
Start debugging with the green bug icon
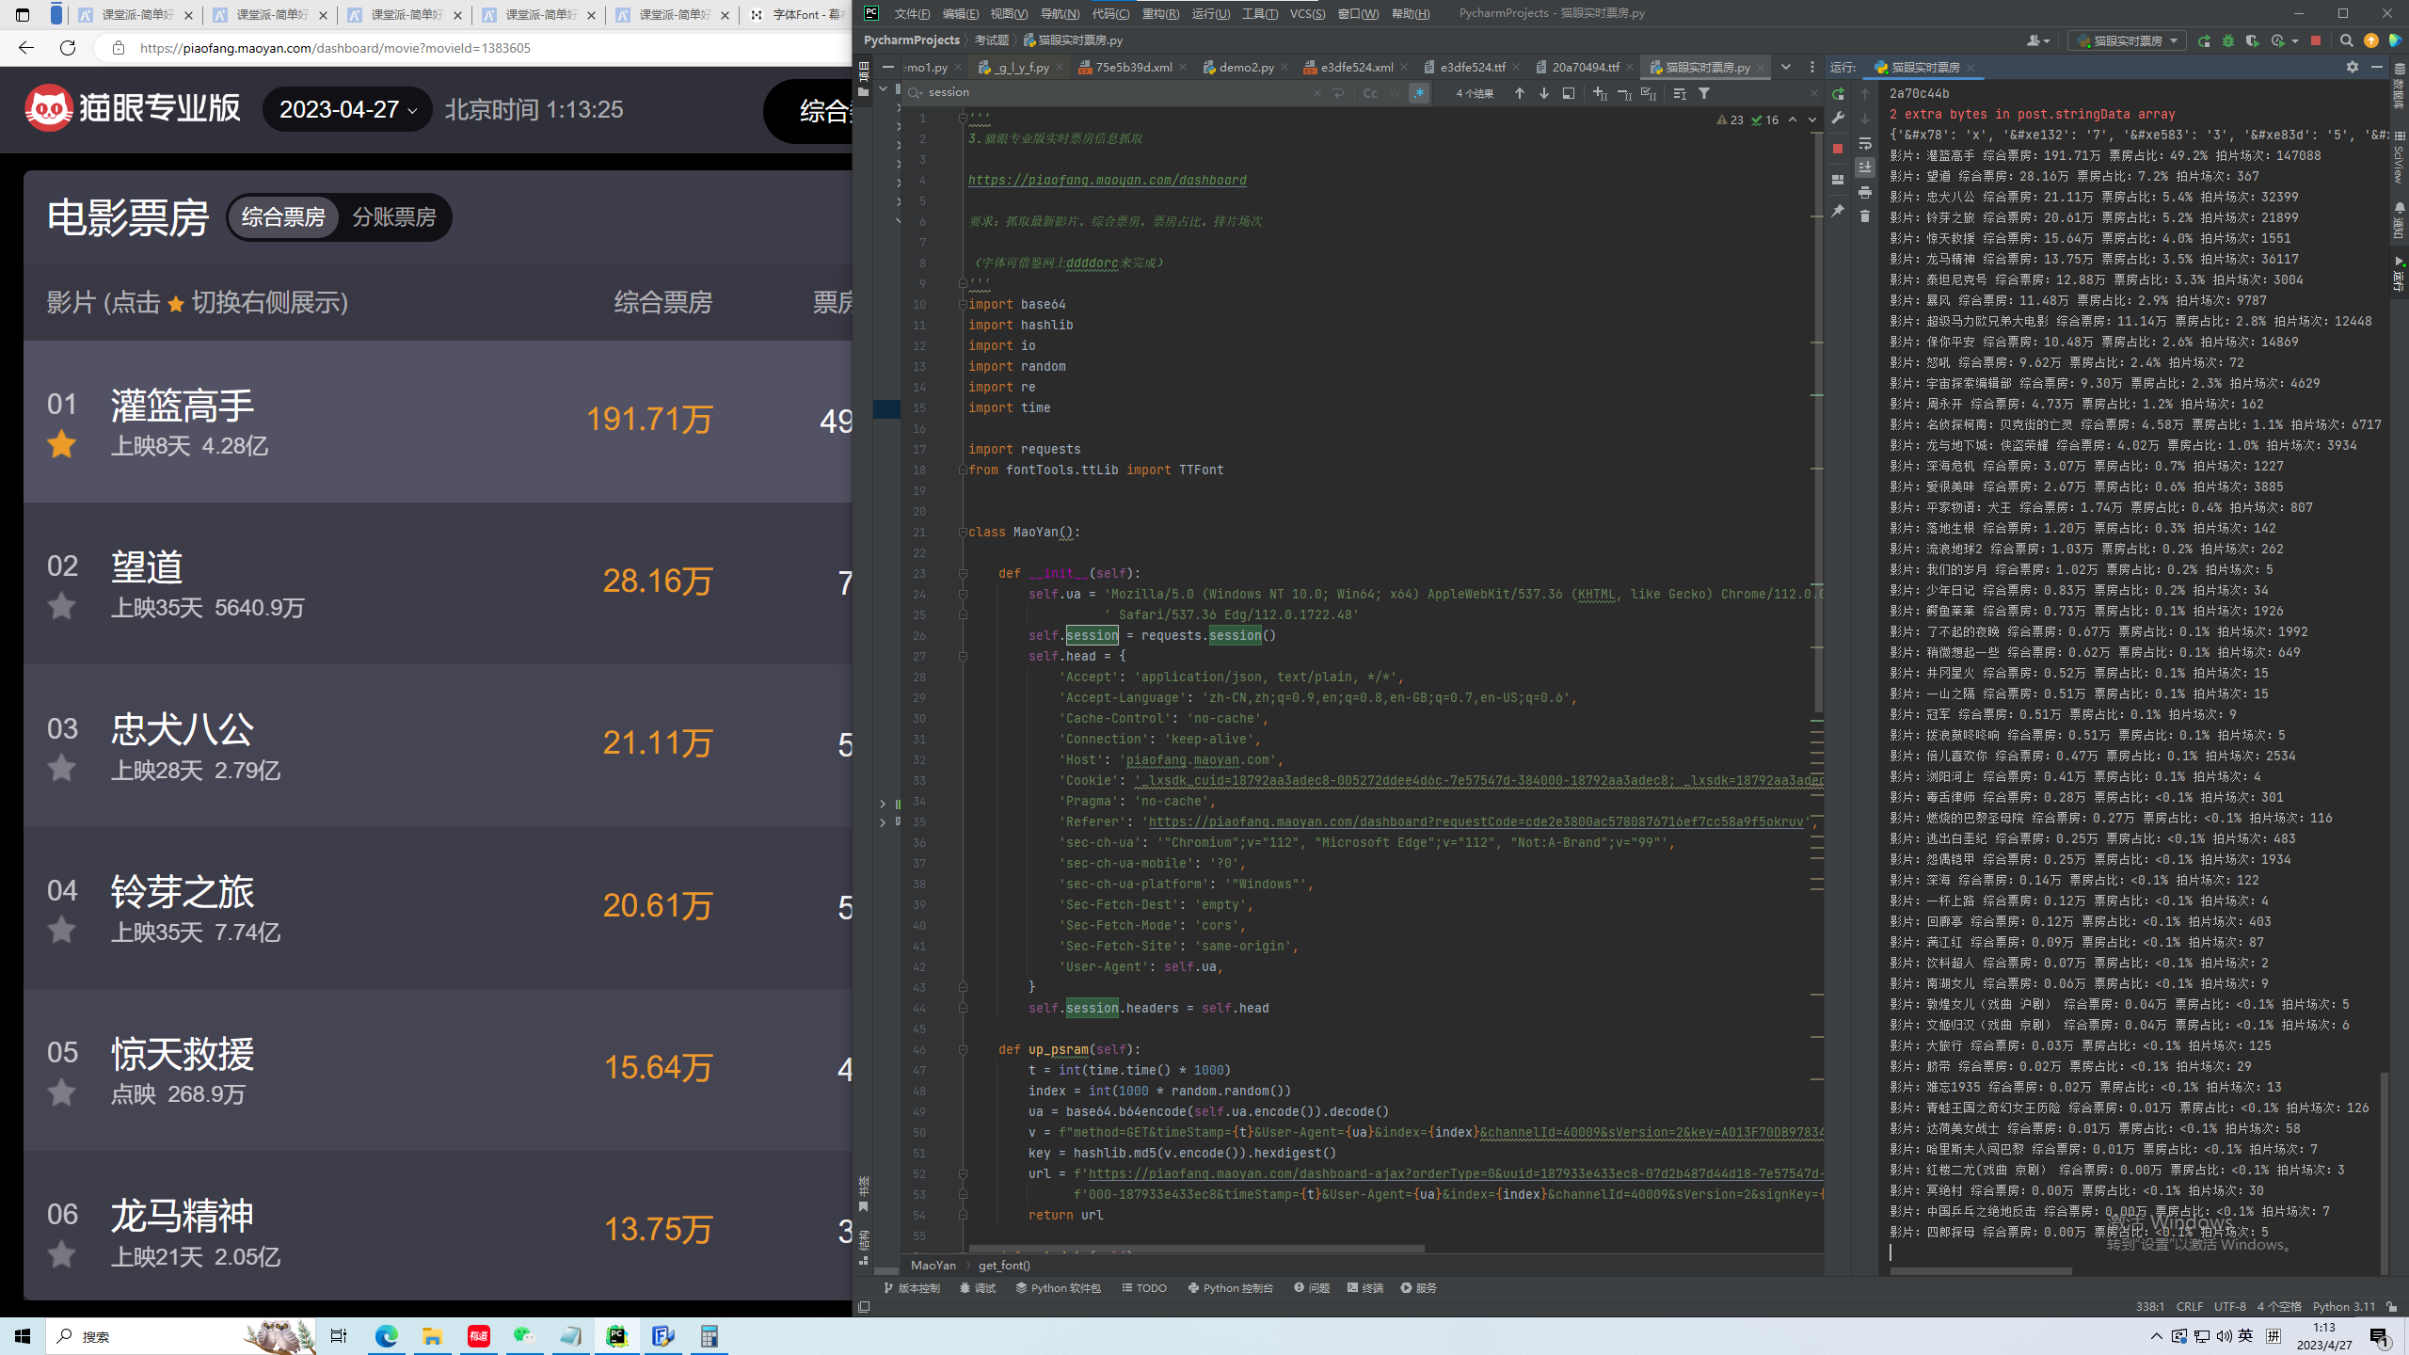pos(2228,40)
